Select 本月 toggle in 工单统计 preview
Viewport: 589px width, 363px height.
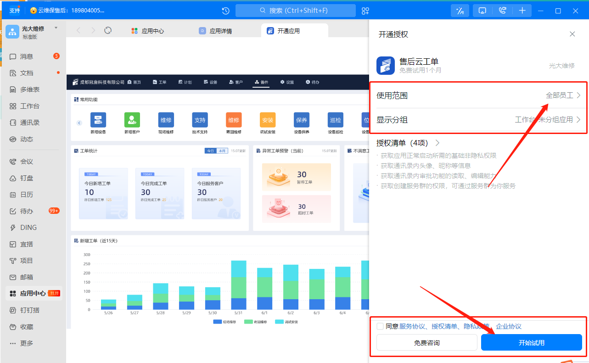point(222,151)
